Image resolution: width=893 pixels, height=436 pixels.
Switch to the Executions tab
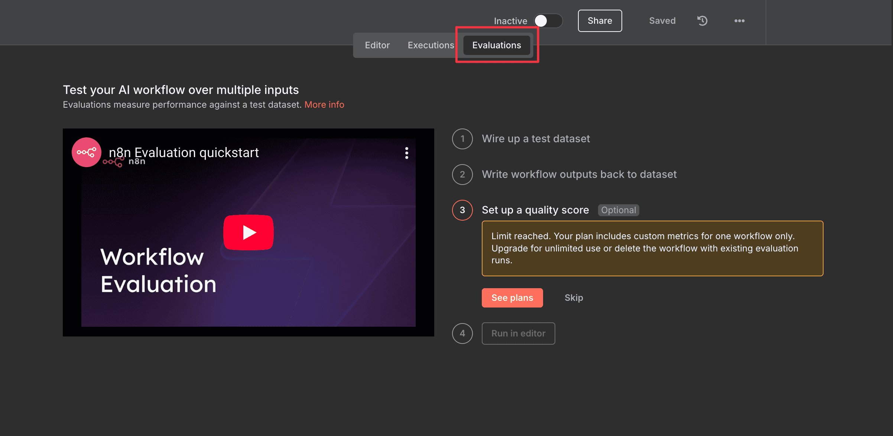click(431, 45)
